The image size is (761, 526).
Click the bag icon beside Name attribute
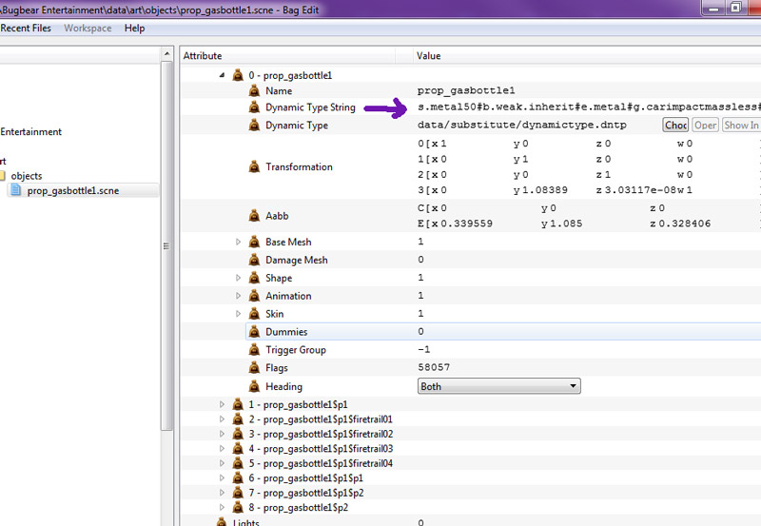pos(254,90)
